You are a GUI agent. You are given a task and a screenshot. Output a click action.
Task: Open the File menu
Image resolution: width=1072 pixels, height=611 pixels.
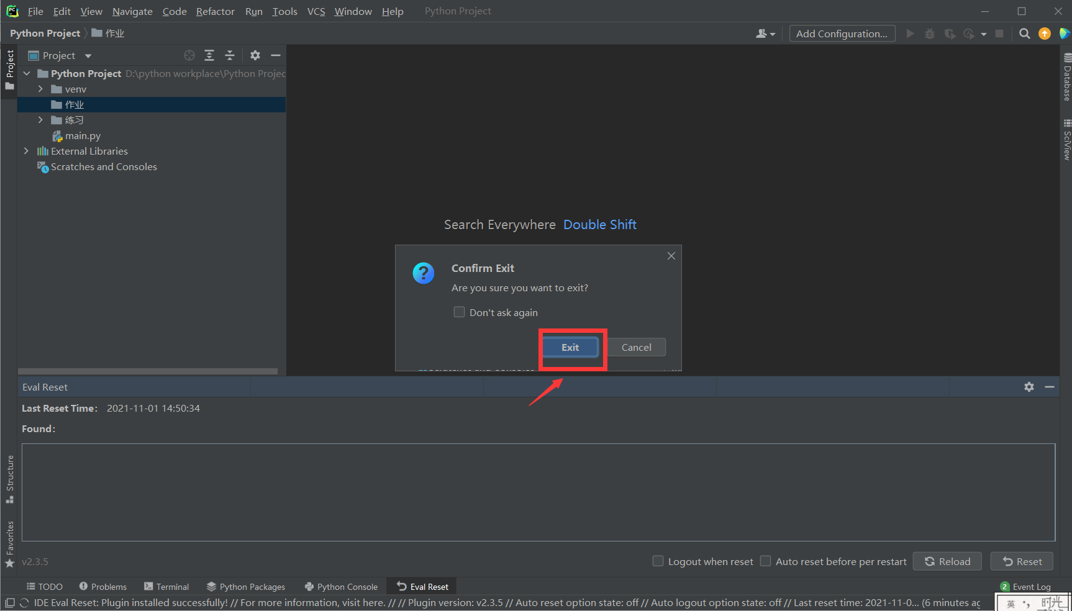coord(35,11)
